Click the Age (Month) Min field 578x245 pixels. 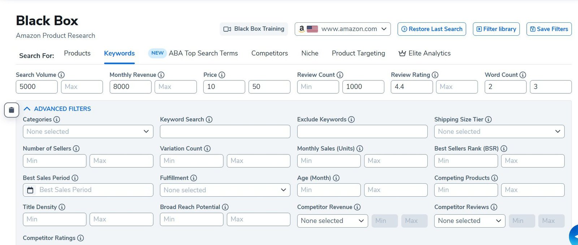click(329, 190)
